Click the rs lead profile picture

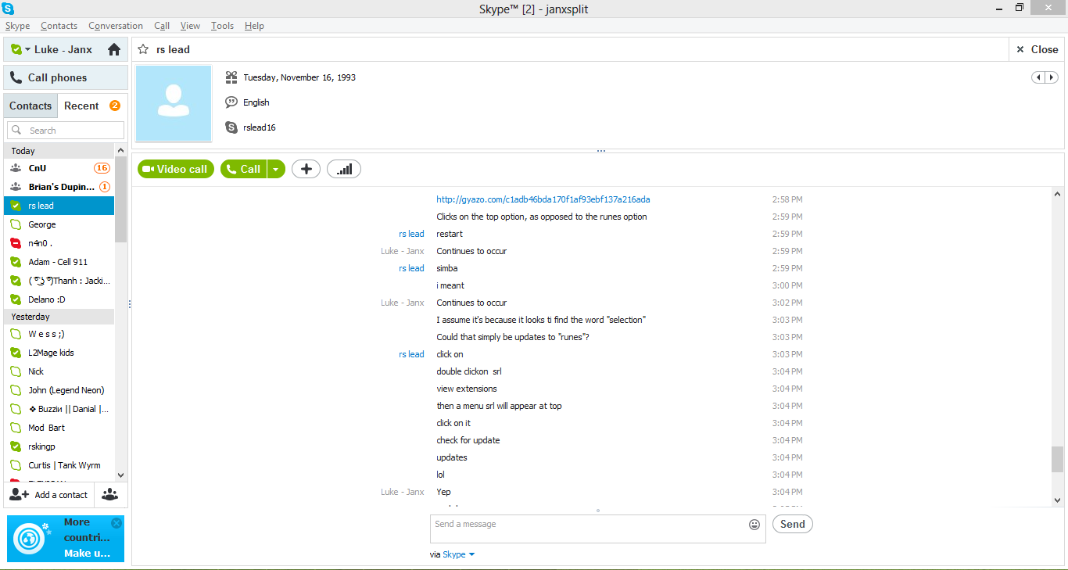174,103
